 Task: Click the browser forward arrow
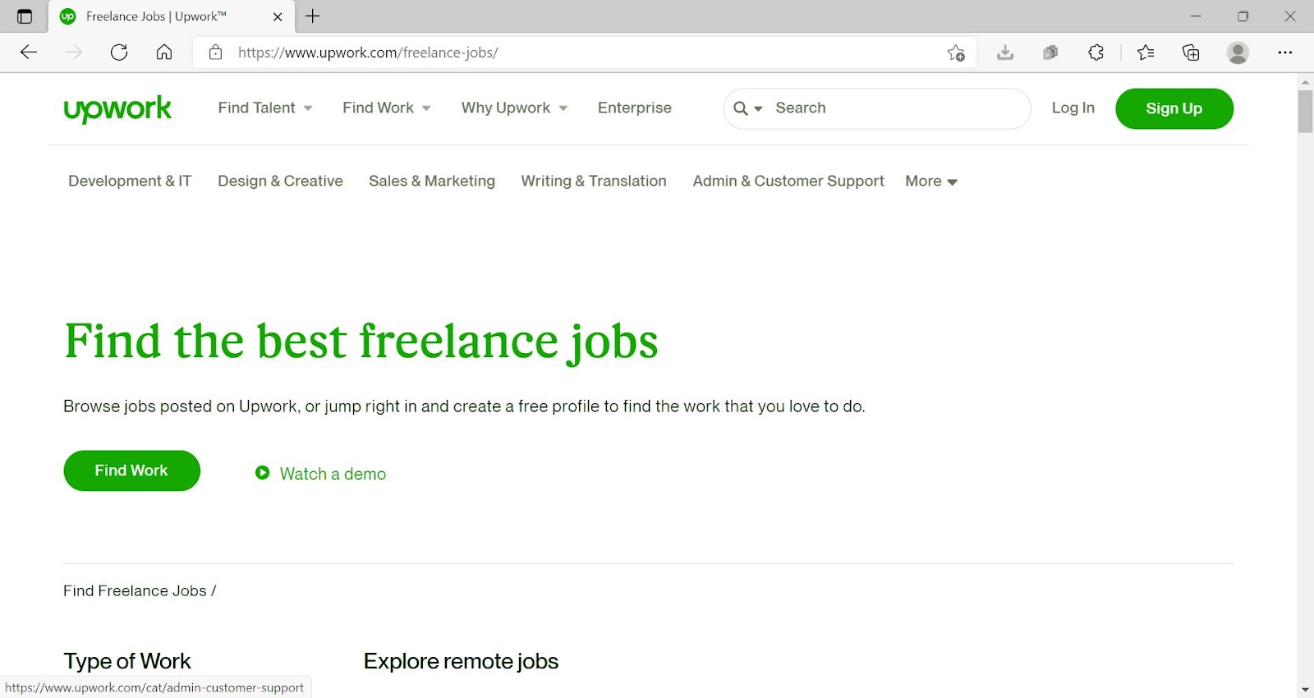(74, 53)
